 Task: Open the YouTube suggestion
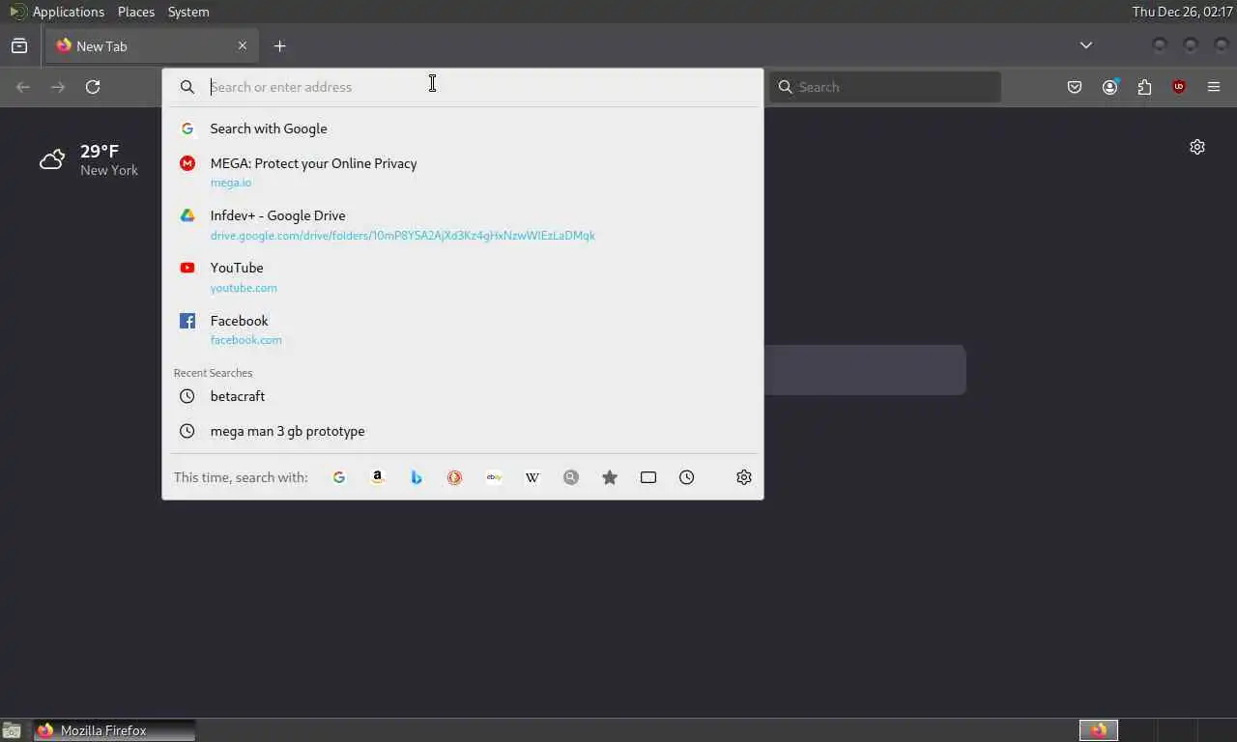tap(463, 276)
